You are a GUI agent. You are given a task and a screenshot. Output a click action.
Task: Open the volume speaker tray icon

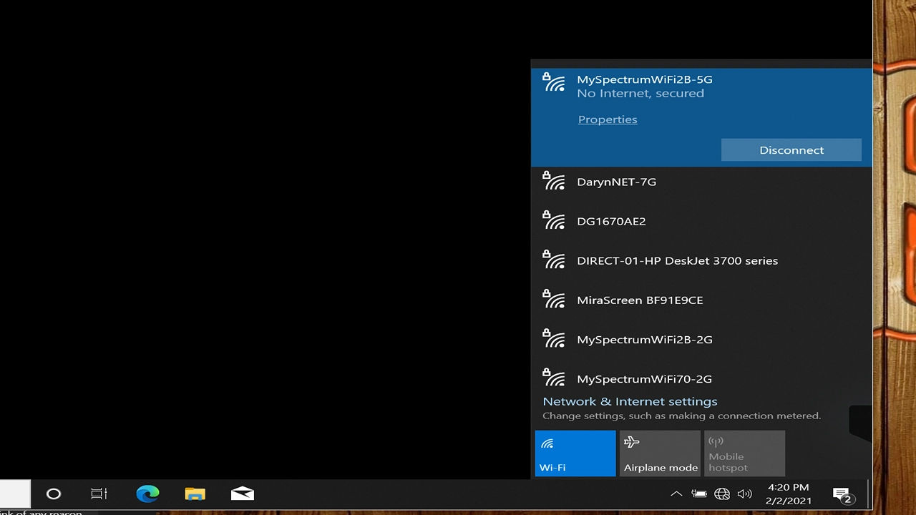pyautogui.click(x=744, y=494)
